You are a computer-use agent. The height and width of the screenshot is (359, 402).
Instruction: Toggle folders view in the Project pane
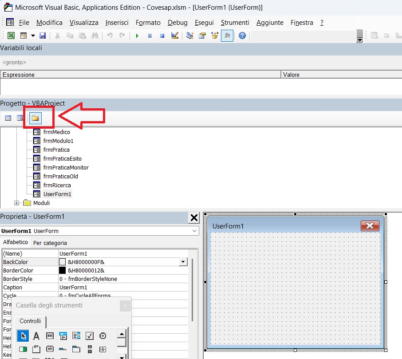pyautogui.click(x=35, y=118)
